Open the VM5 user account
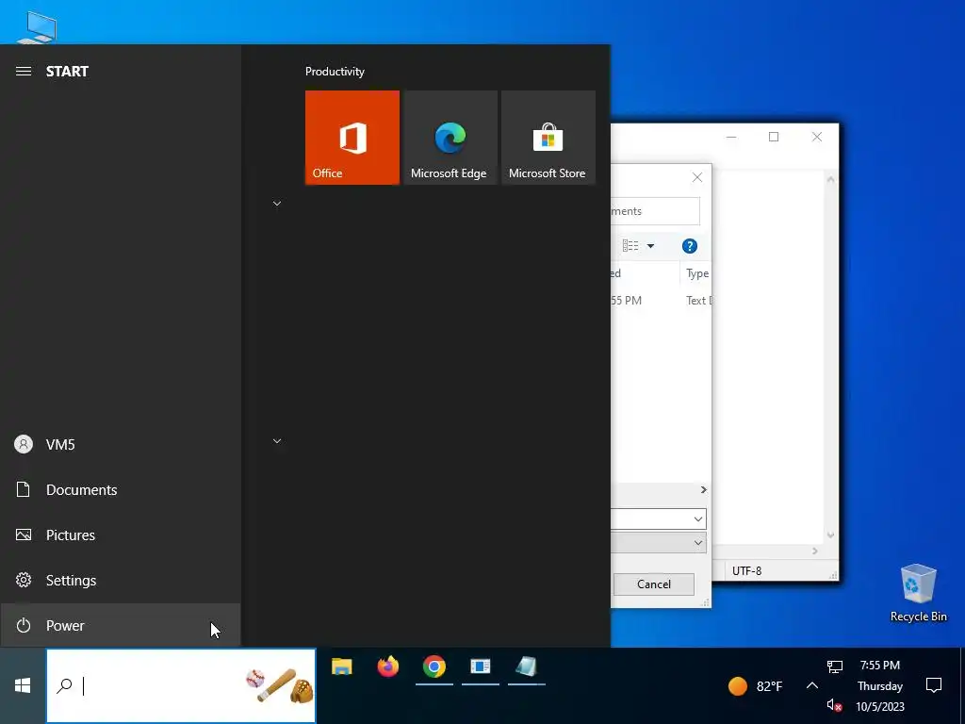 tap(120, 445)
